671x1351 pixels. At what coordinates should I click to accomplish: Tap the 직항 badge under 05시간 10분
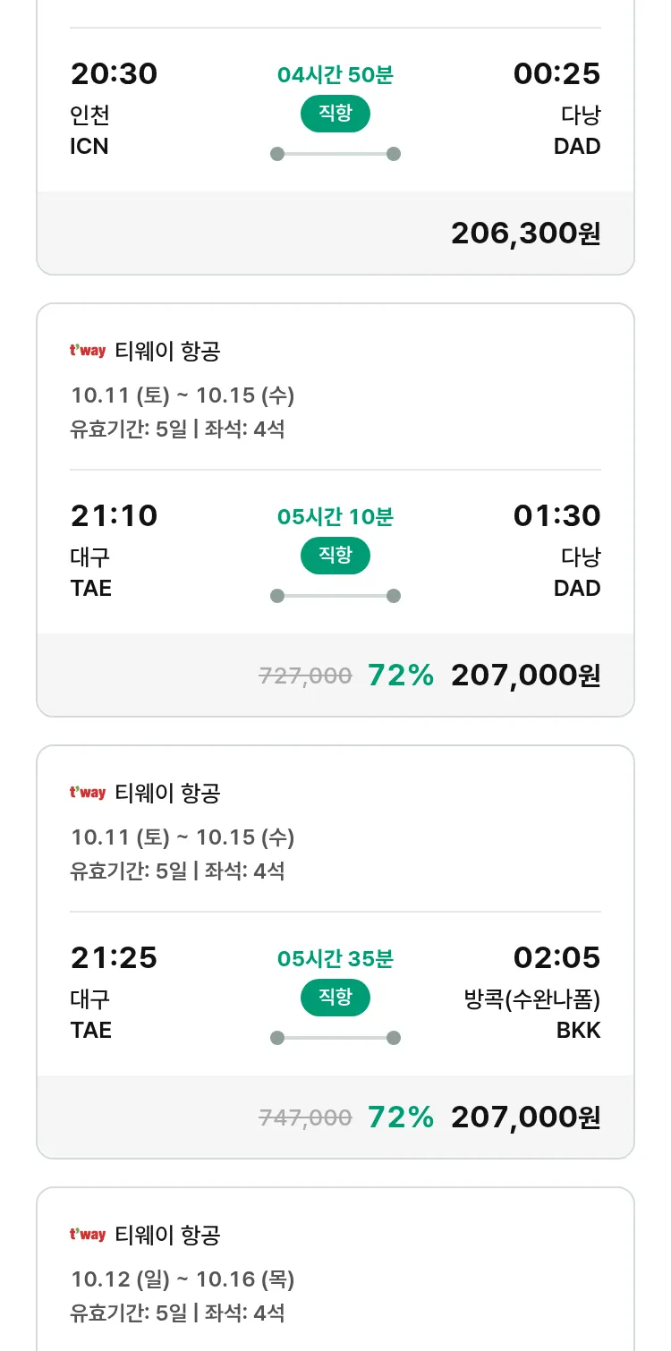[x=335, y=556]
